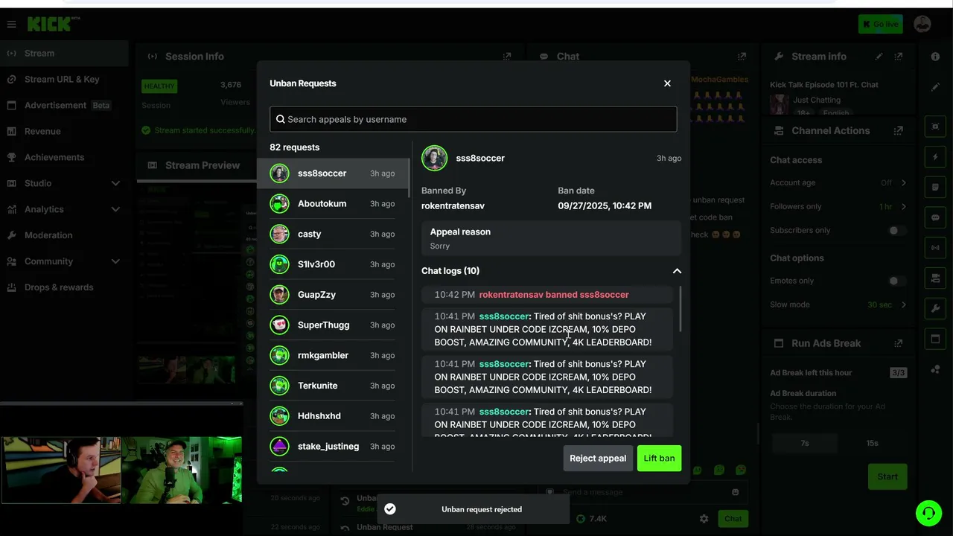Click the wrench icon in the right strip

click(x=936, y=309)
